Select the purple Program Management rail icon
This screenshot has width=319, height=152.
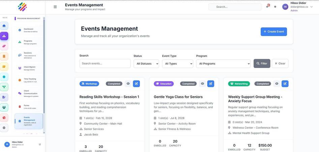(4, 36)
